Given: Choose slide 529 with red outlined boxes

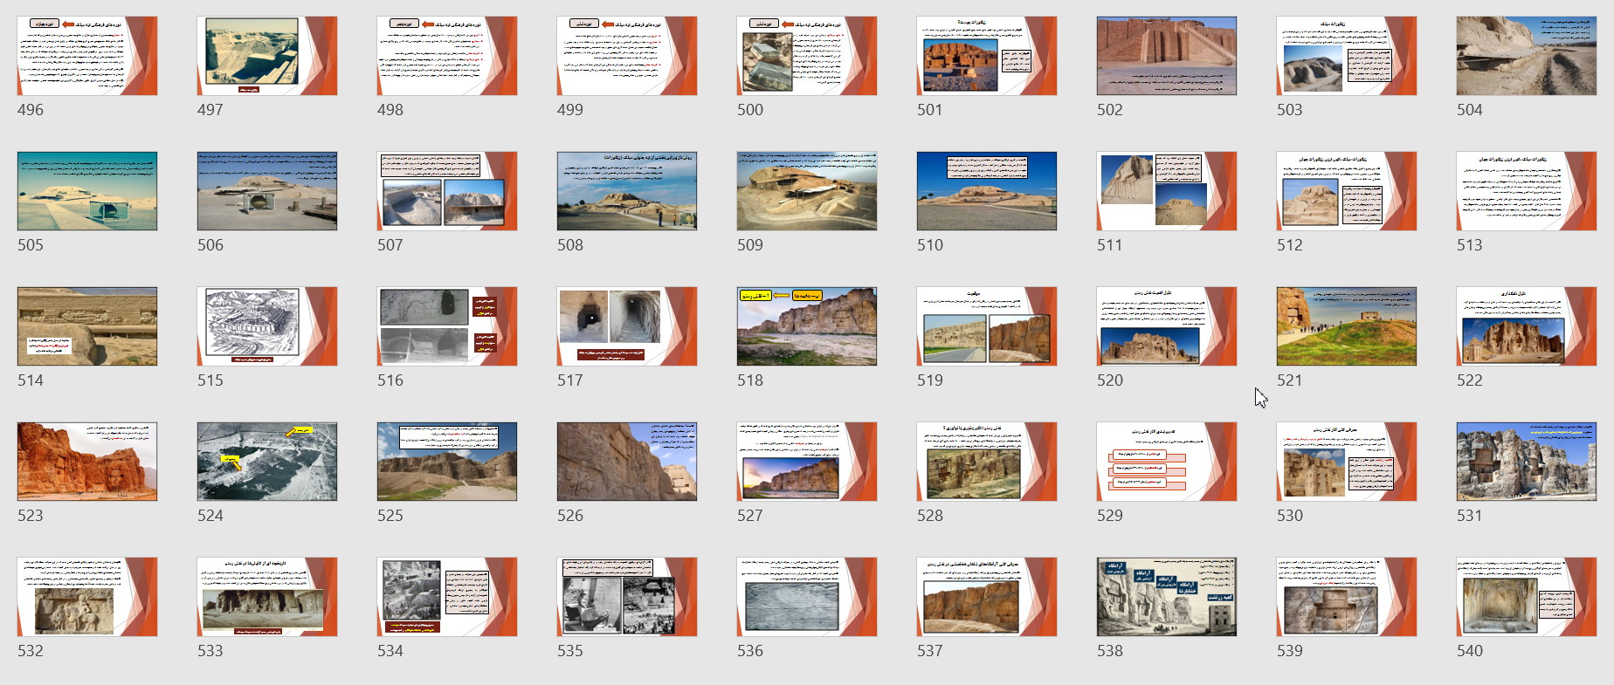Looking at the screenshot, I should pos(1167,462).
